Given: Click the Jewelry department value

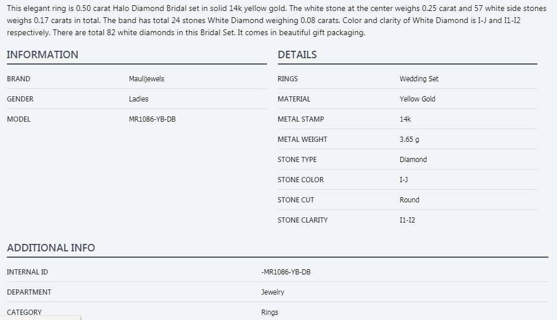Looking at the screenshot, I should point(272,292).
